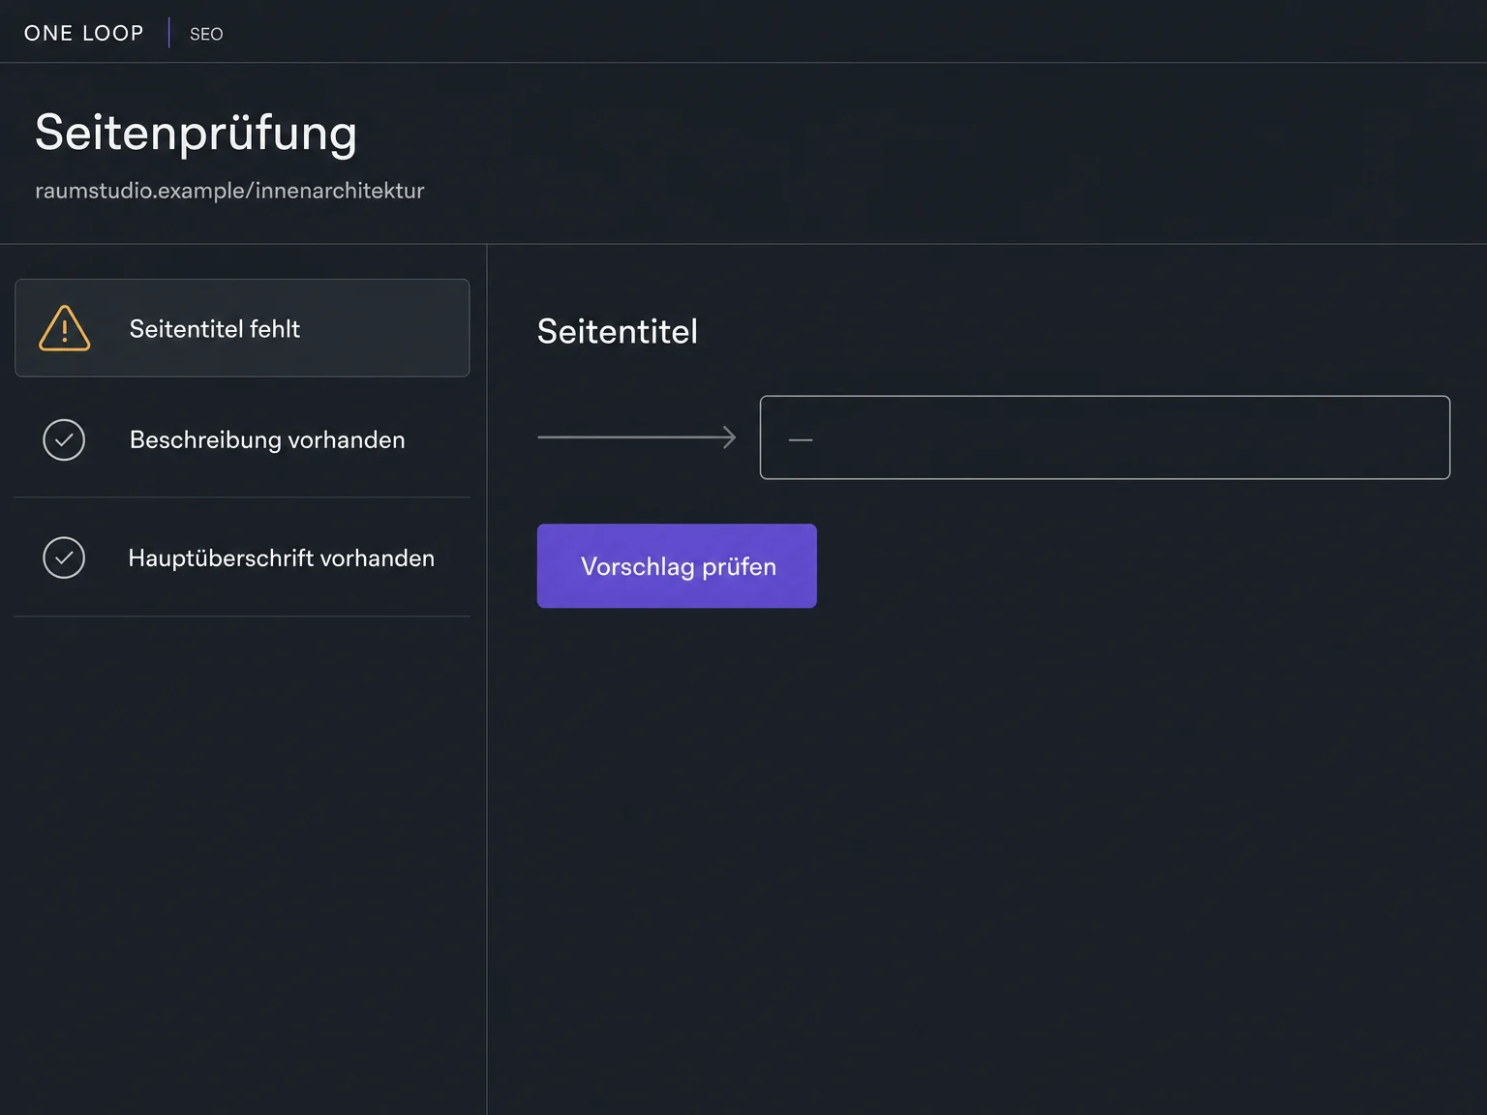The width and height of the screenshot is (1487, 1115).
Task: Click the ONE LOOP logo
Action: pyautogui.click(x=84, y=33)
